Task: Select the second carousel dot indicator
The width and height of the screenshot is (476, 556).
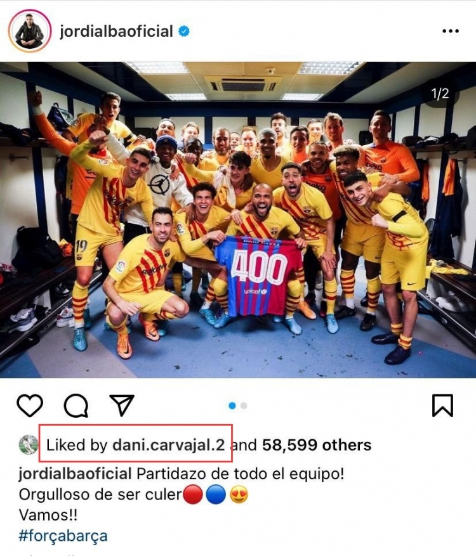Action: tap(244, 406)
